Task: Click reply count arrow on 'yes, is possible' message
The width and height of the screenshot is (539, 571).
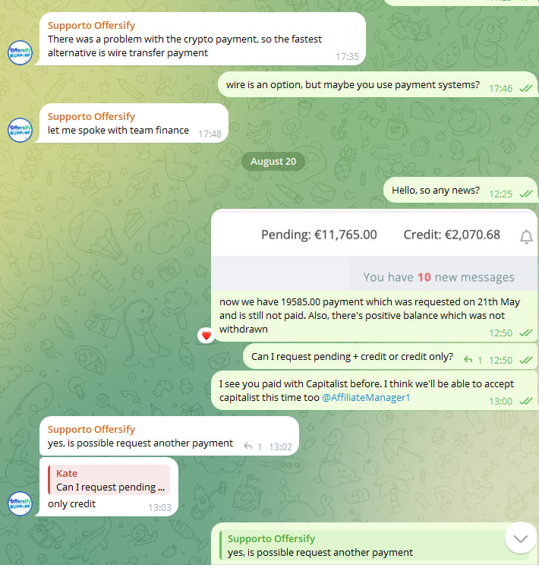Action: pos(248,446)
